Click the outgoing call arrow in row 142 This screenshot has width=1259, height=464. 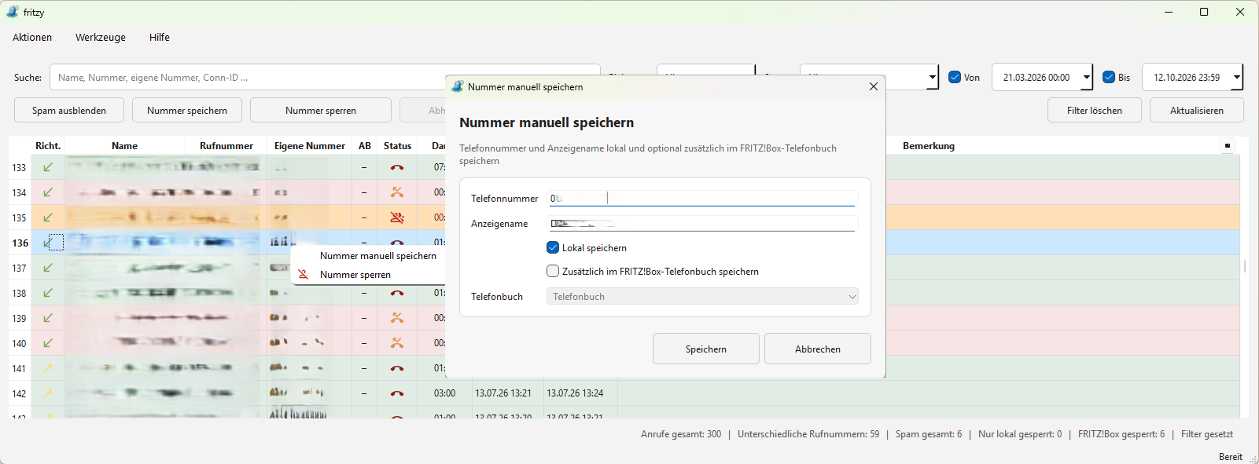[48, 393]
